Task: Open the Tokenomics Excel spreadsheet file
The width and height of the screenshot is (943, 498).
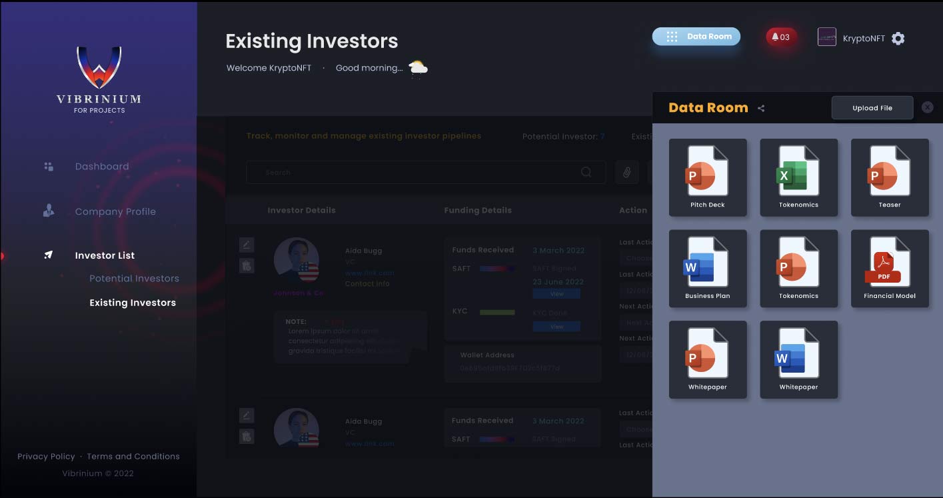Action: 798,177
